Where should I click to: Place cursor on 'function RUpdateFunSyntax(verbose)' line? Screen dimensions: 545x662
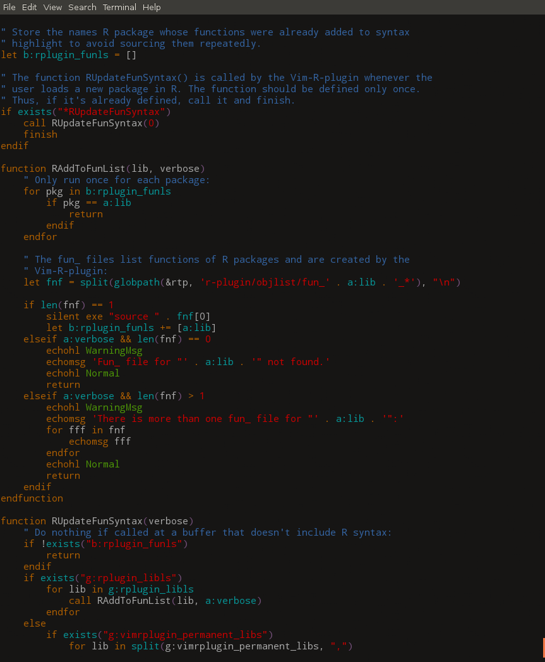pos(97,521)
